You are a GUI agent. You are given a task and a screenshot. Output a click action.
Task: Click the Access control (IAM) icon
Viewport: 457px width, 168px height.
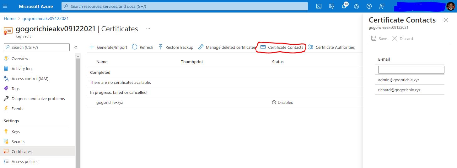click(x=6, y=79)
